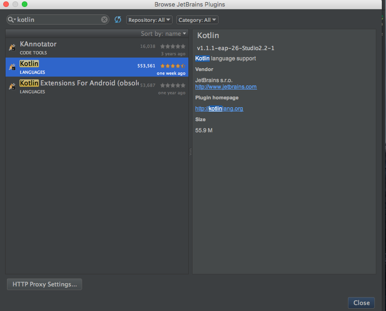Click the 'Kotlin language support' description
This screenshot has height=311, width=386.
click(x=225, y=58)
